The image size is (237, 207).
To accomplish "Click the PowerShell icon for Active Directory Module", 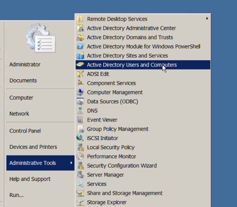I will coord(80,47).
